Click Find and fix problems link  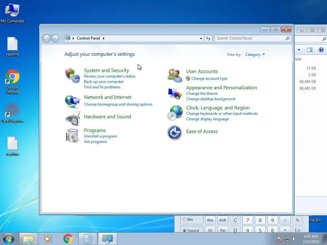[x=102, y=87]
